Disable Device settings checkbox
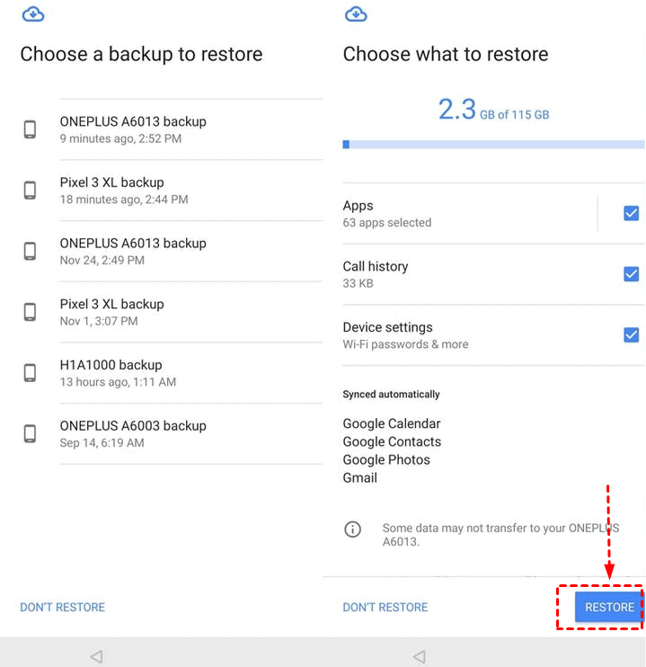646x667 pixels. (631, 335)
